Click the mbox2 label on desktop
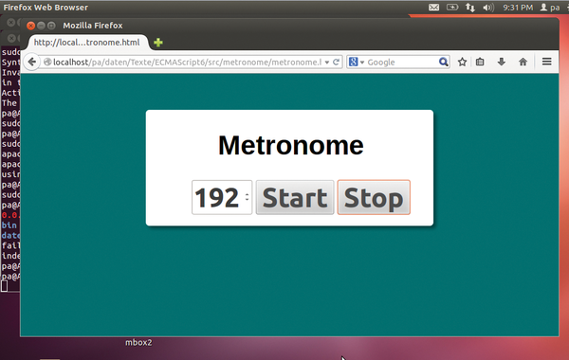Screen dimensions: 569x360 [x=138, y=342]
